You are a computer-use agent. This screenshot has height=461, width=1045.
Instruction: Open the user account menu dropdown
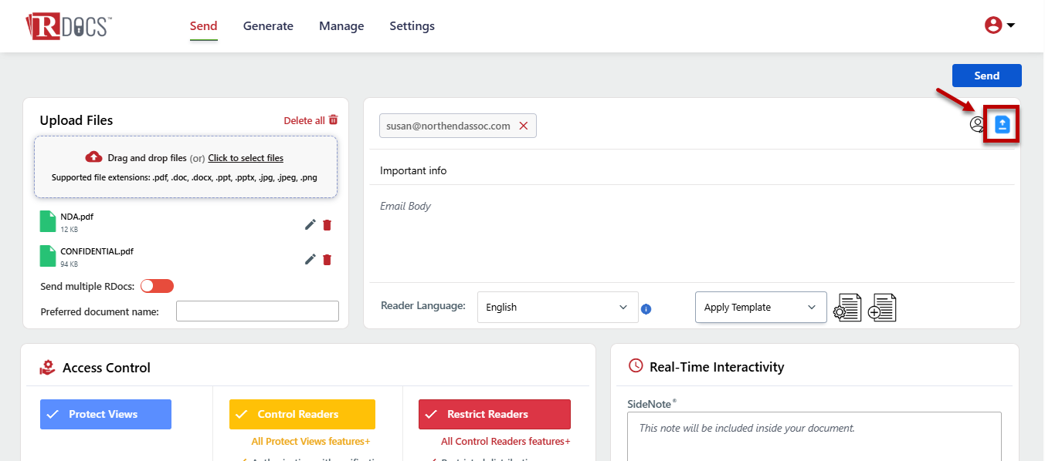coord(1000,25)
